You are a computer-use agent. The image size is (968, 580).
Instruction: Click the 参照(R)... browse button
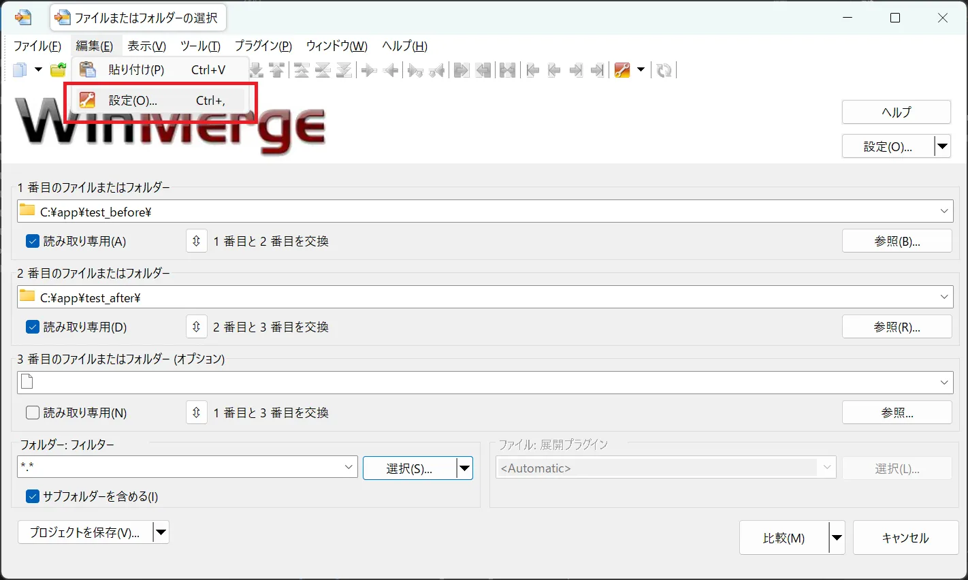pos(897,327)
